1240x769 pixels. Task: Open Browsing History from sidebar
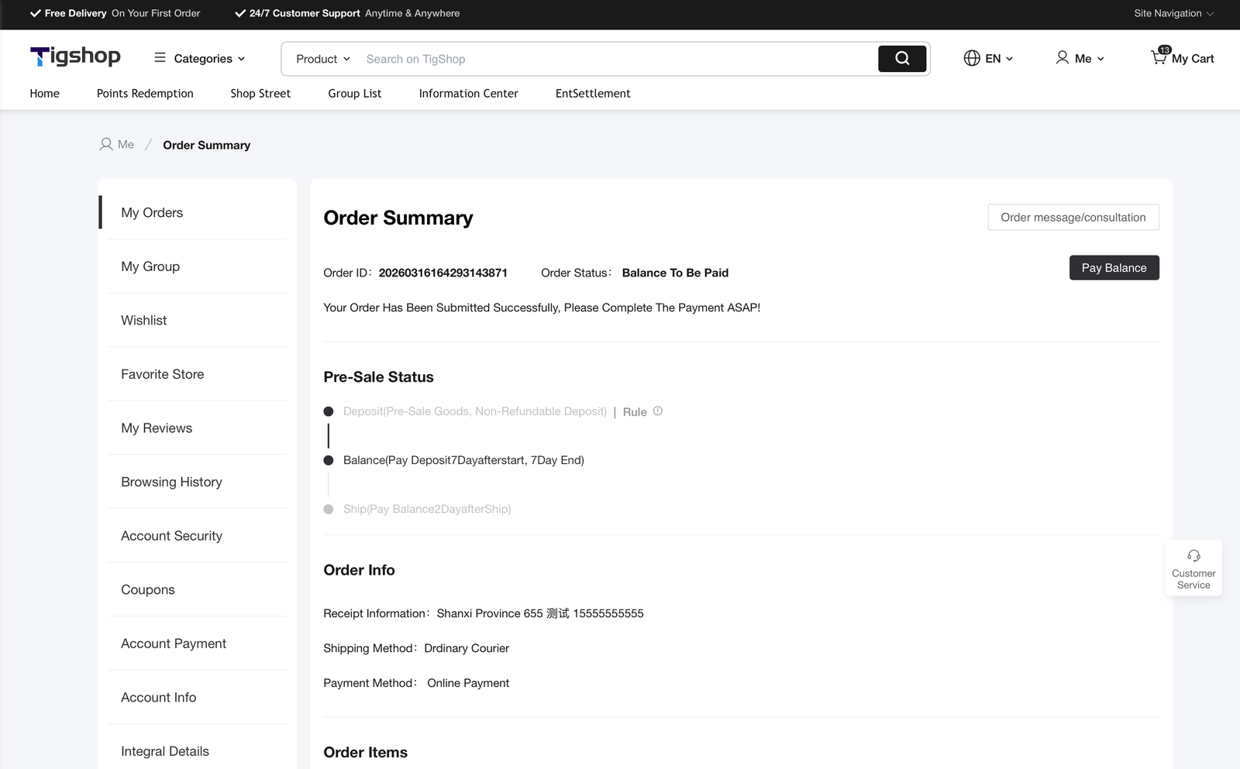pyautogui.click(x=171, y=482)
